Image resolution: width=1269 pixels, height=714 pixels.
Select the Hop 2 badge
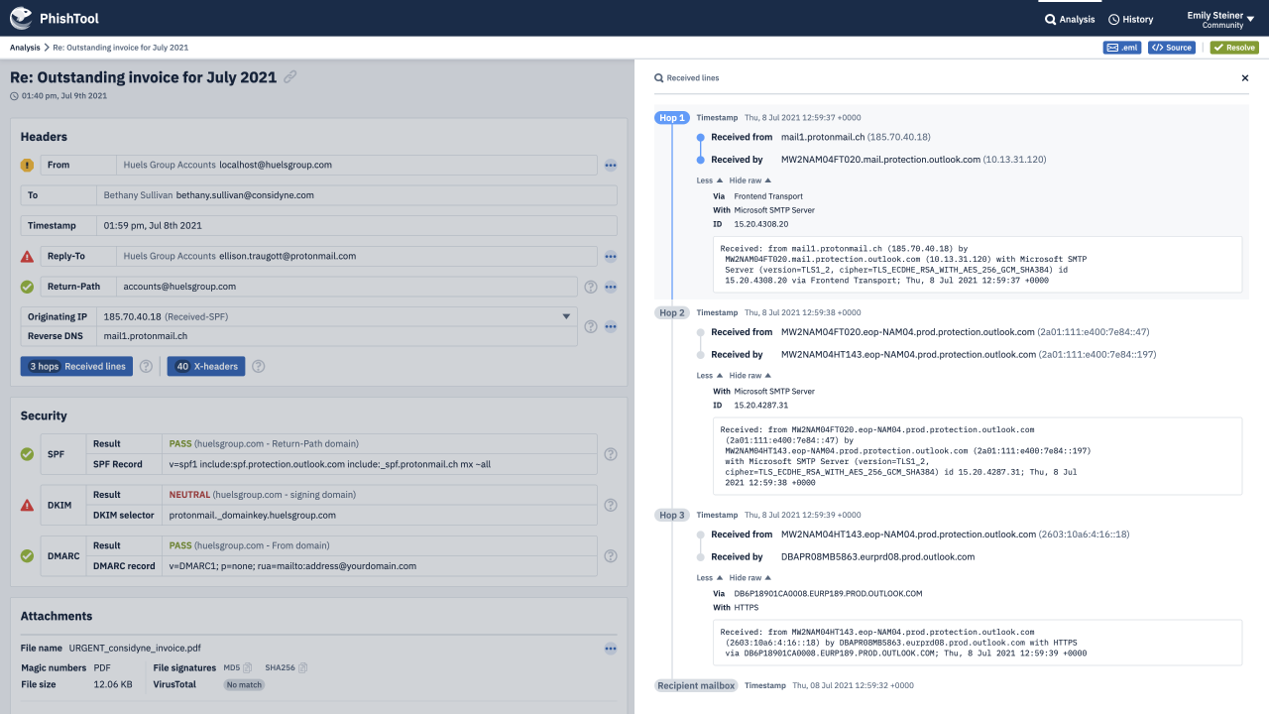672,312
